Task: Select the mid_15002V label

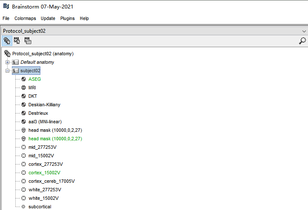Action: coord(41,156)
